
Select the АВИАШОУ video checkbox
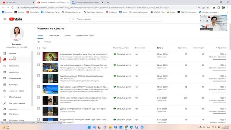pyautogui.click(x=39, y=87)
